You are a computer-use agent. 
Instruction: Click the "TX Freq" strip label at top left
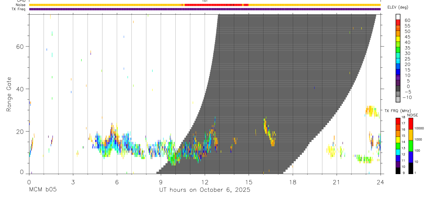19,9
